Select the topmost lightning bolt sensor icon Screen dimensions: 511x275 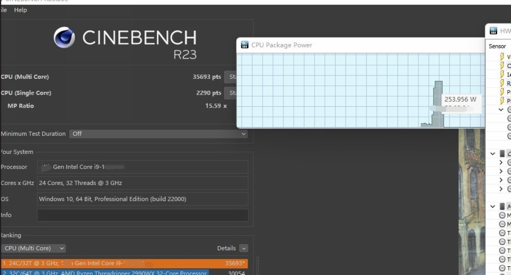tap(502, 57)
